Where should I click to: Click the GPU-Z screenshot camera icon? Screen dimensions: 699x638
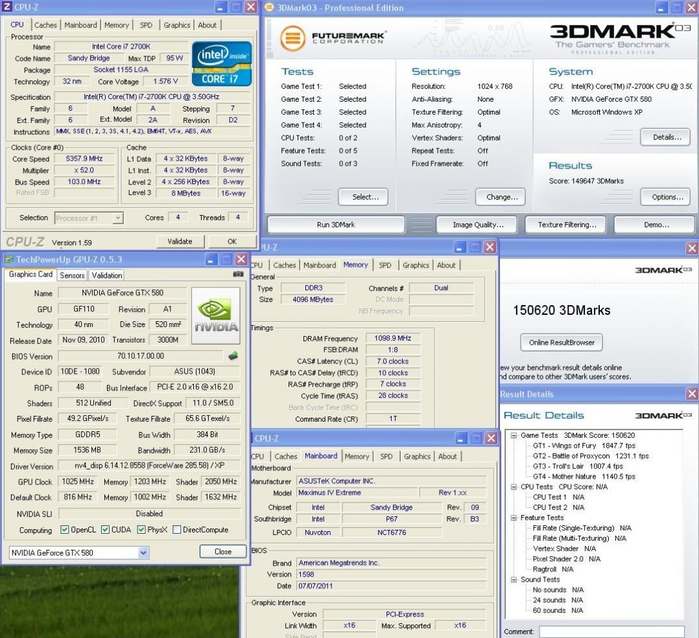pos(239,274)
